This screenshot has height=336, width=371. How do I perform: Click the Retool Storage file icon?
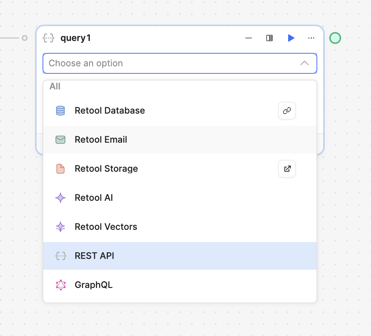[60, 169]
